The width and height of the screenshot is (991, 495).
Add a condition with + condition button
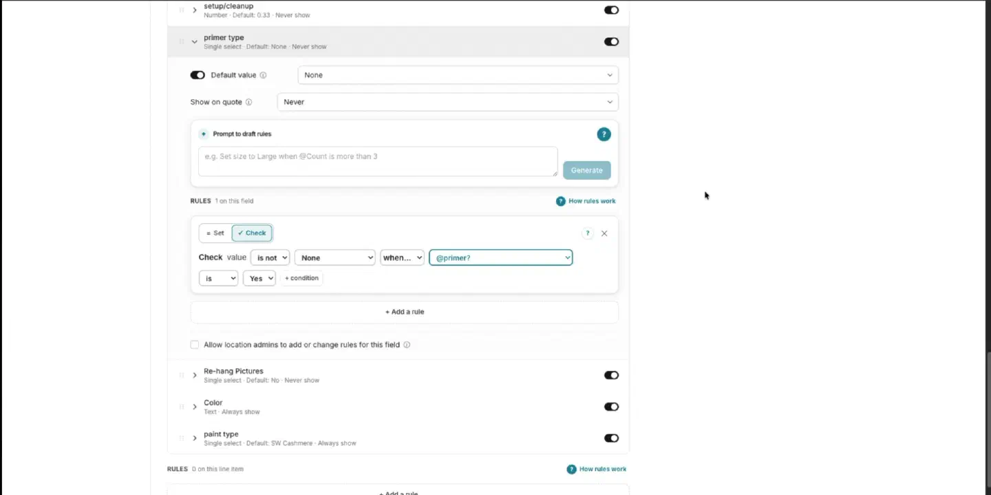click(x=301, y=278)
